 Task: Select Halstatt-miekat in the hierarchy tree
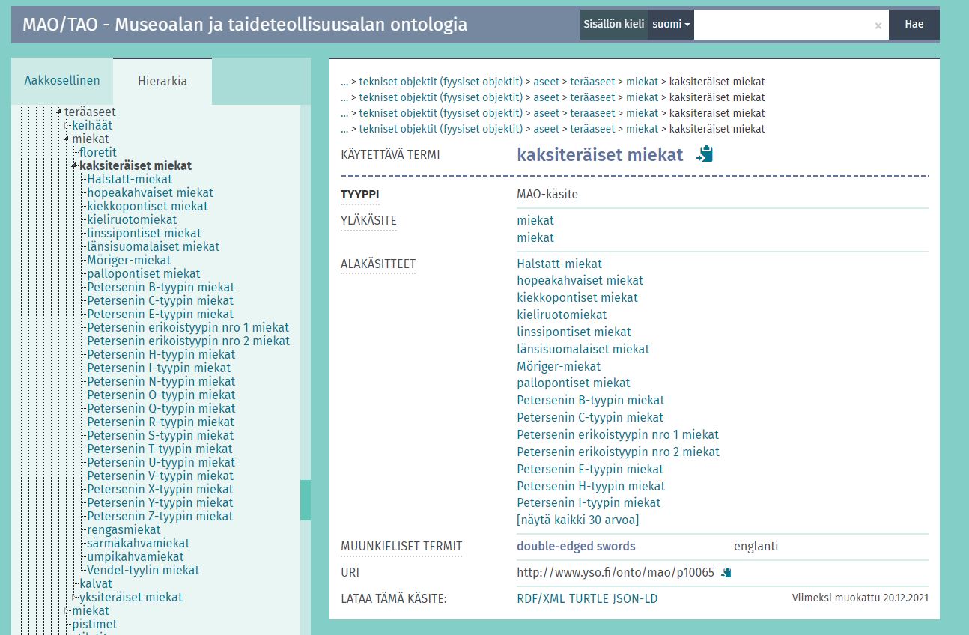pyautogui.click(x=130, y=179)
